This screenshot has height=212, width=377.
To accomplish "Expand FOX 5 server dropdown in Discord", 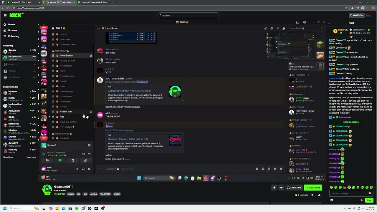I will [x=91, y=28].
